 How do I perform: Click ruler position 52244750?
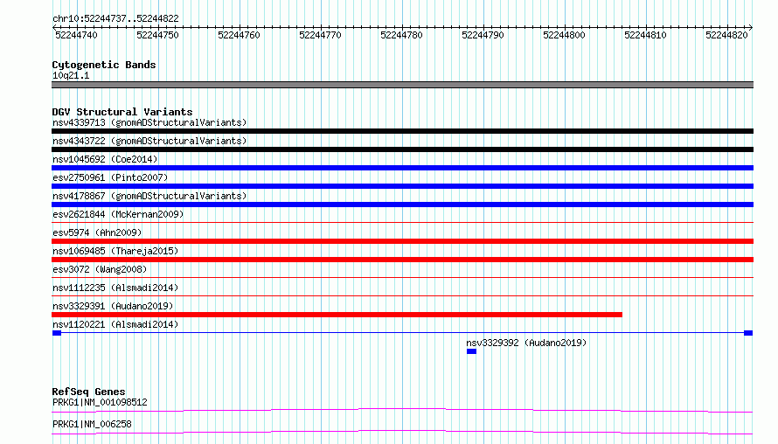(157, 35)
